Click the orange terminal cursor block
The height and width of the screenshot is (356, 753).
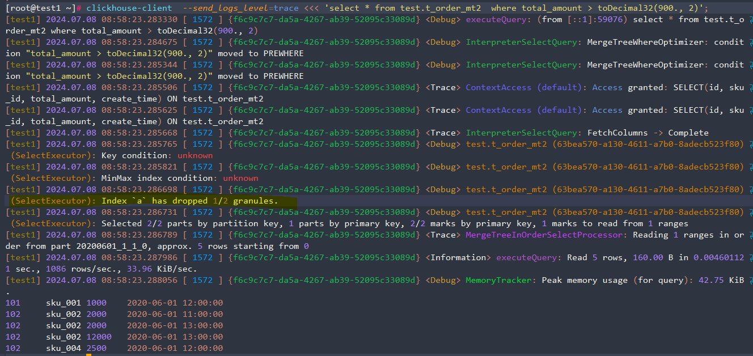pyautogui.click(x=88, y=353)
